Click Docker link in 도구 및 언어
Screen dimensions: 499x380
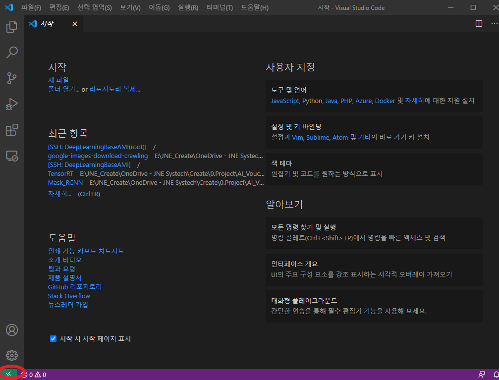[385, 101]
